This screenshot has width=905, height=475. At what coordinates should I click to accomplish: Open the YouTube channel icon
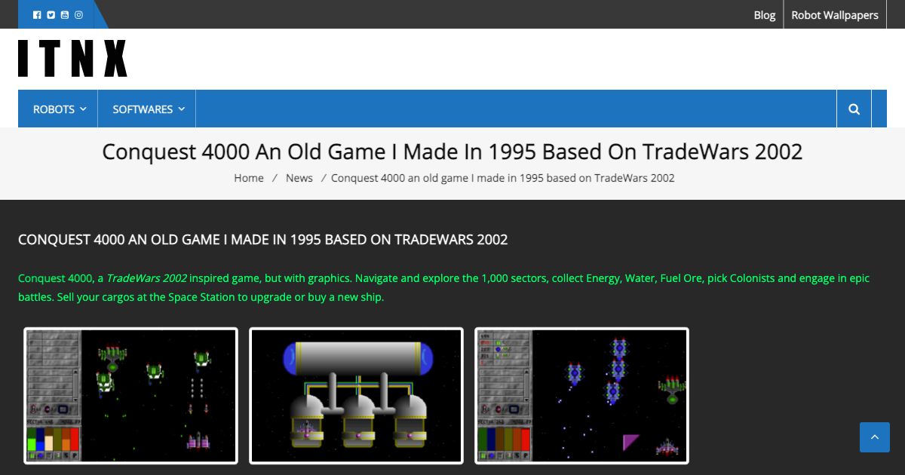64,14
